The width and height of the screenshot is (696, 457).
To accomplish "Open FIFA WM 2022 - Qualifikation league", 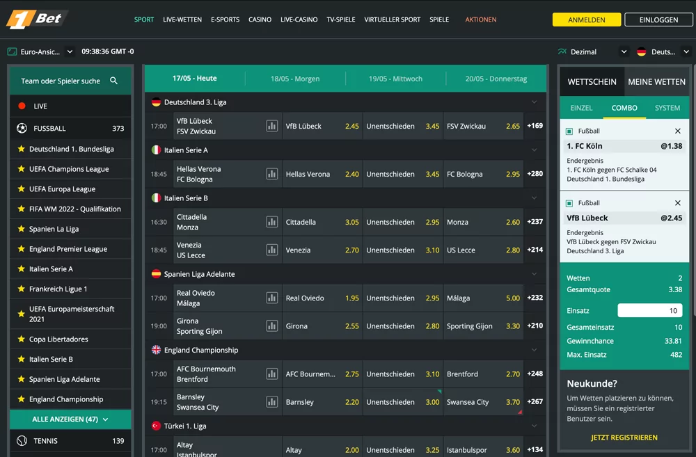I will click(x=70, y=209).
